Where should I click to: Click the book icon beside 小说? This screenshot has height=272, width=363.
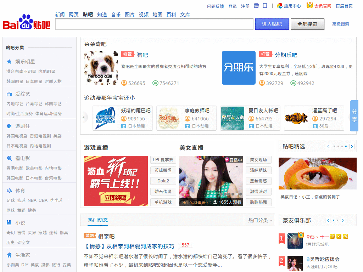click(9, 223)
